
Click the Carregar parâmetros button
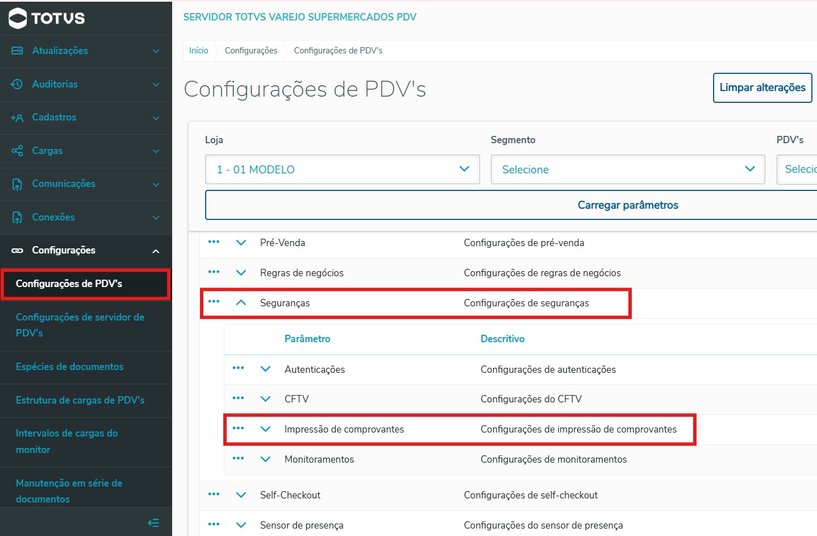pyautogui.click(x=511, y=205)
